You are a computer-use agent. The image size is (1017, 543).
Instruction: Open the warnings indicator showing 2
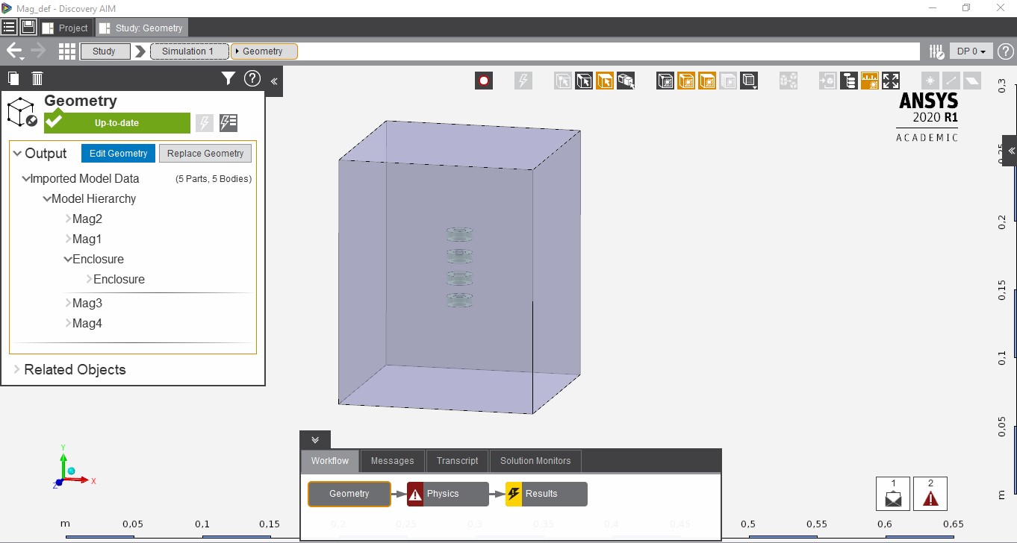pos(930,494)
